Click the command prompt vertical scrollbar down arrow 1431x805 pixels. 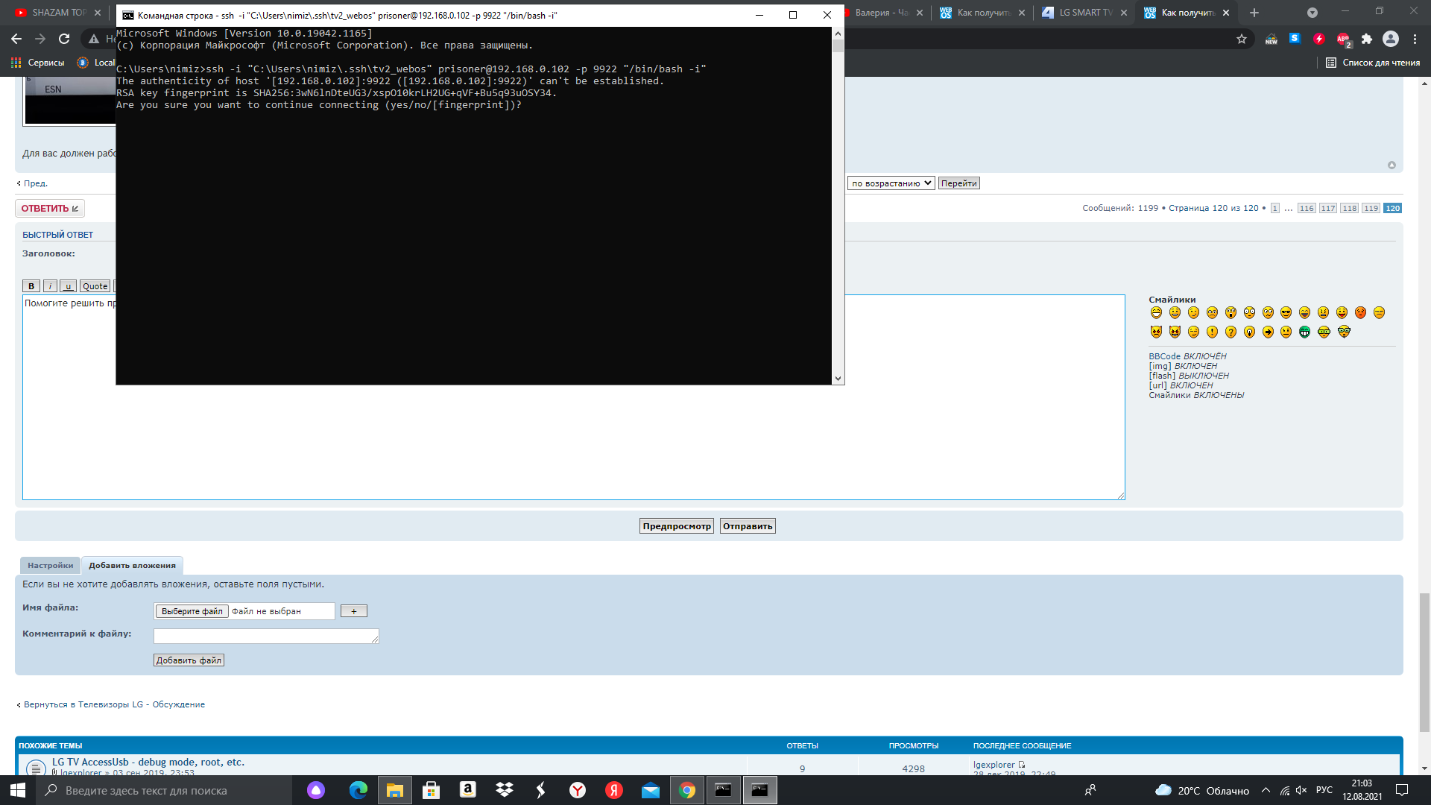838,379
